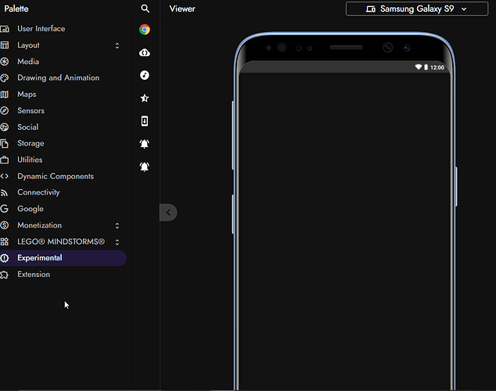Click the half-star component icon
This screenshot has height=391, width=496.
pos(145,99)
